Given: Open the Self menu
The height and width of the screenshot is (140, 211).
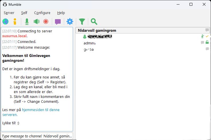Looking at the screenshot, I should (x=24, y=13).
